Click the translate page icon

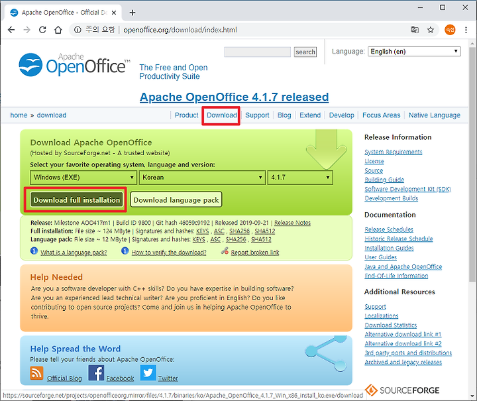coord(415,30)
